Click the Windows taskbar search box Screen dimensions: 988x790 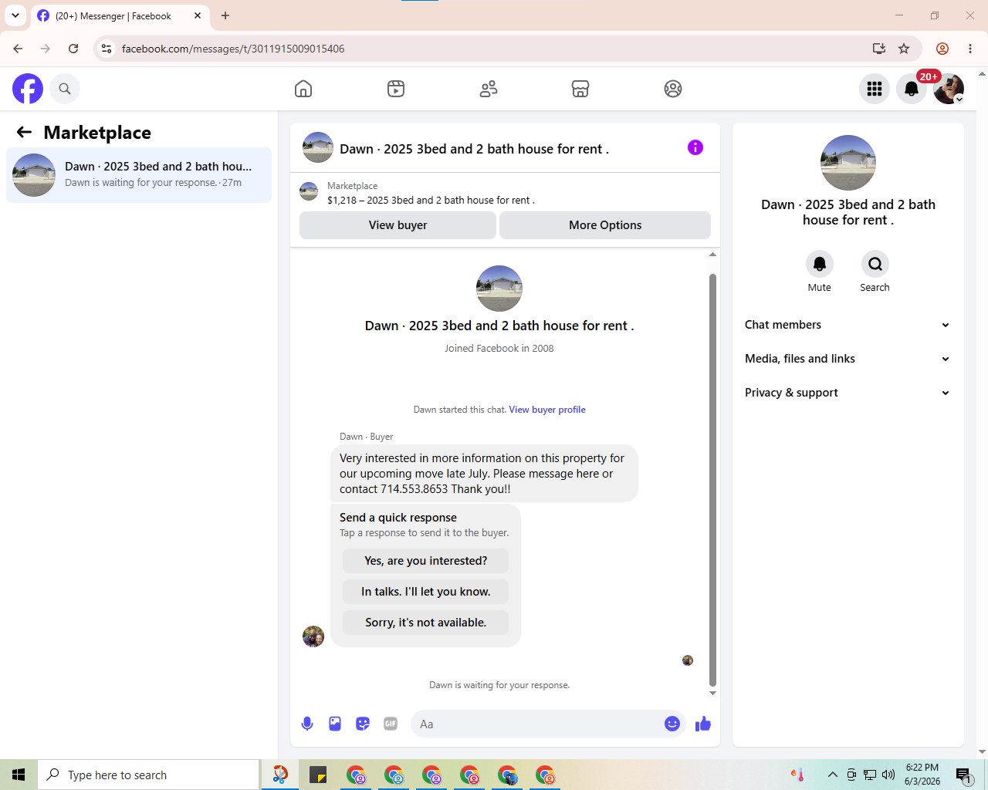[x=148, y=775]
